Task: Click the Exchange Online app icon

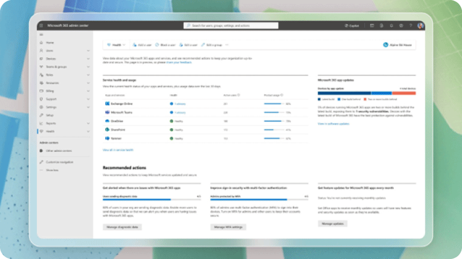Action: point(107,104)
